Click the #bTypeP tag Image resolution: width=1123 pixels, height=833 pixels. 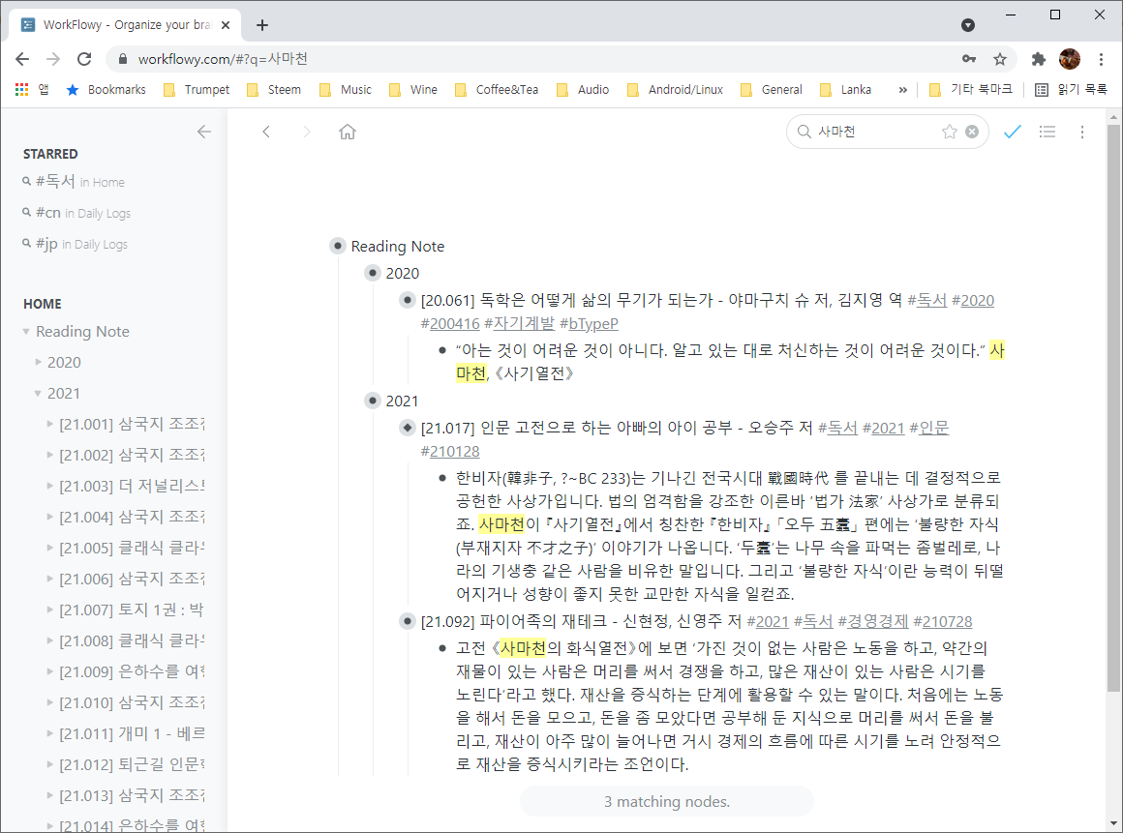[589, 323]
